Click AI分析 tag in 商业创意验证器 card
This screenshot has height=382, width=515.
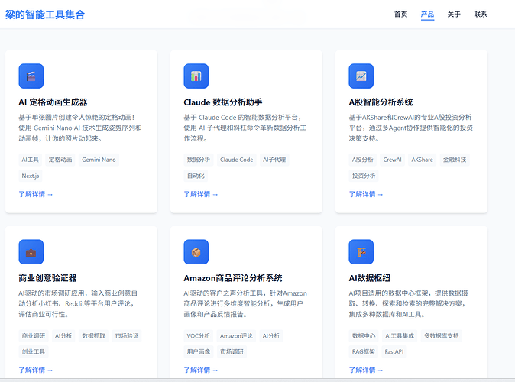[63, 335]
